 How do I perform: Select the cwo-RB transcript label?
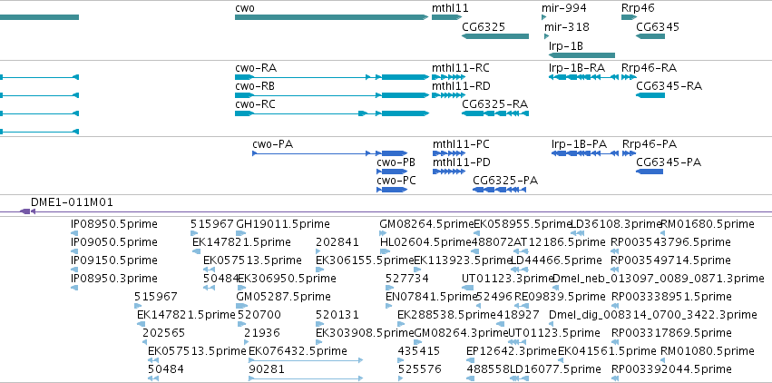tap(255, 86)
